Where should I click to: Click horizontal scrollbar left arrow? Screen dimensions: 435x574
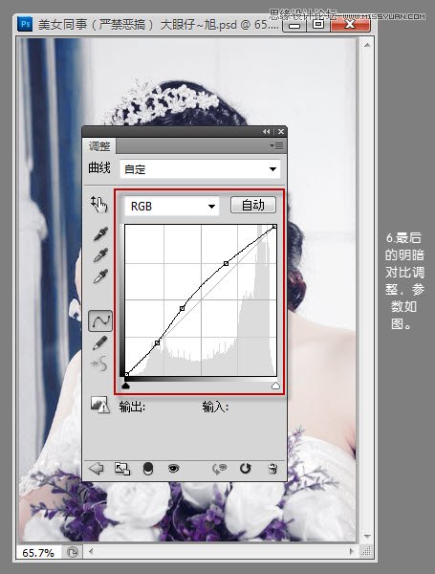91,551
